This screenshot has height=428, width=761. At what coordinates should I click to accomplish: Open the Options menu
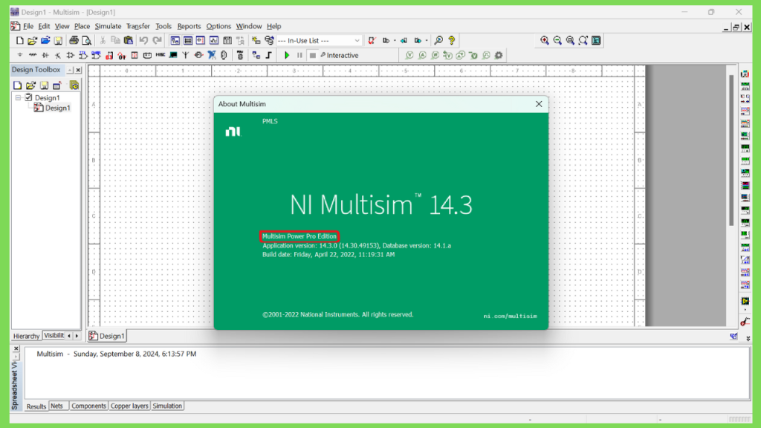point(218,26)
